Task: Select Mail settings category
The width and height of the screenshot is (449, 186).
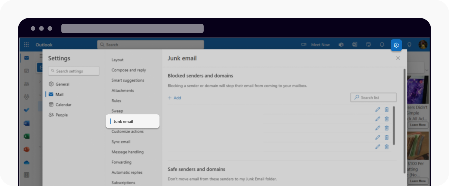Action: tap(56, 94)
